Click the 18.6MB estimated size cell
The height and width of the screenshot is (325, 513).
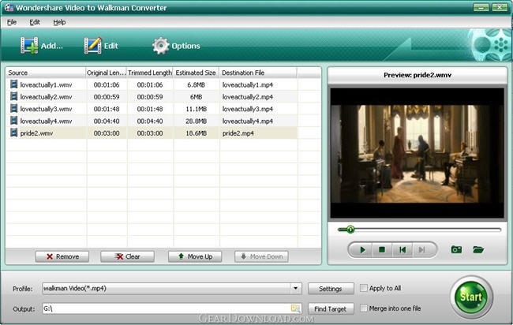pyautogui.click(x=196, y=133)
